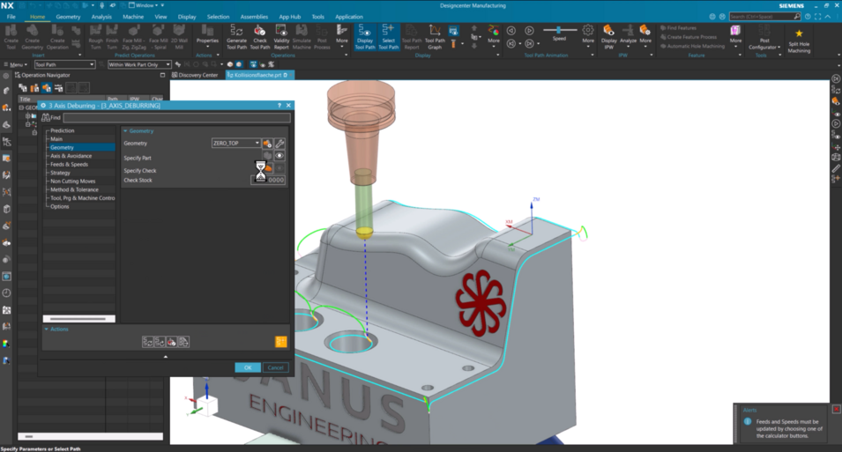Select Options in the deburring dialog tree
This screenshot has height=452, width=842.
coord(60,207)
